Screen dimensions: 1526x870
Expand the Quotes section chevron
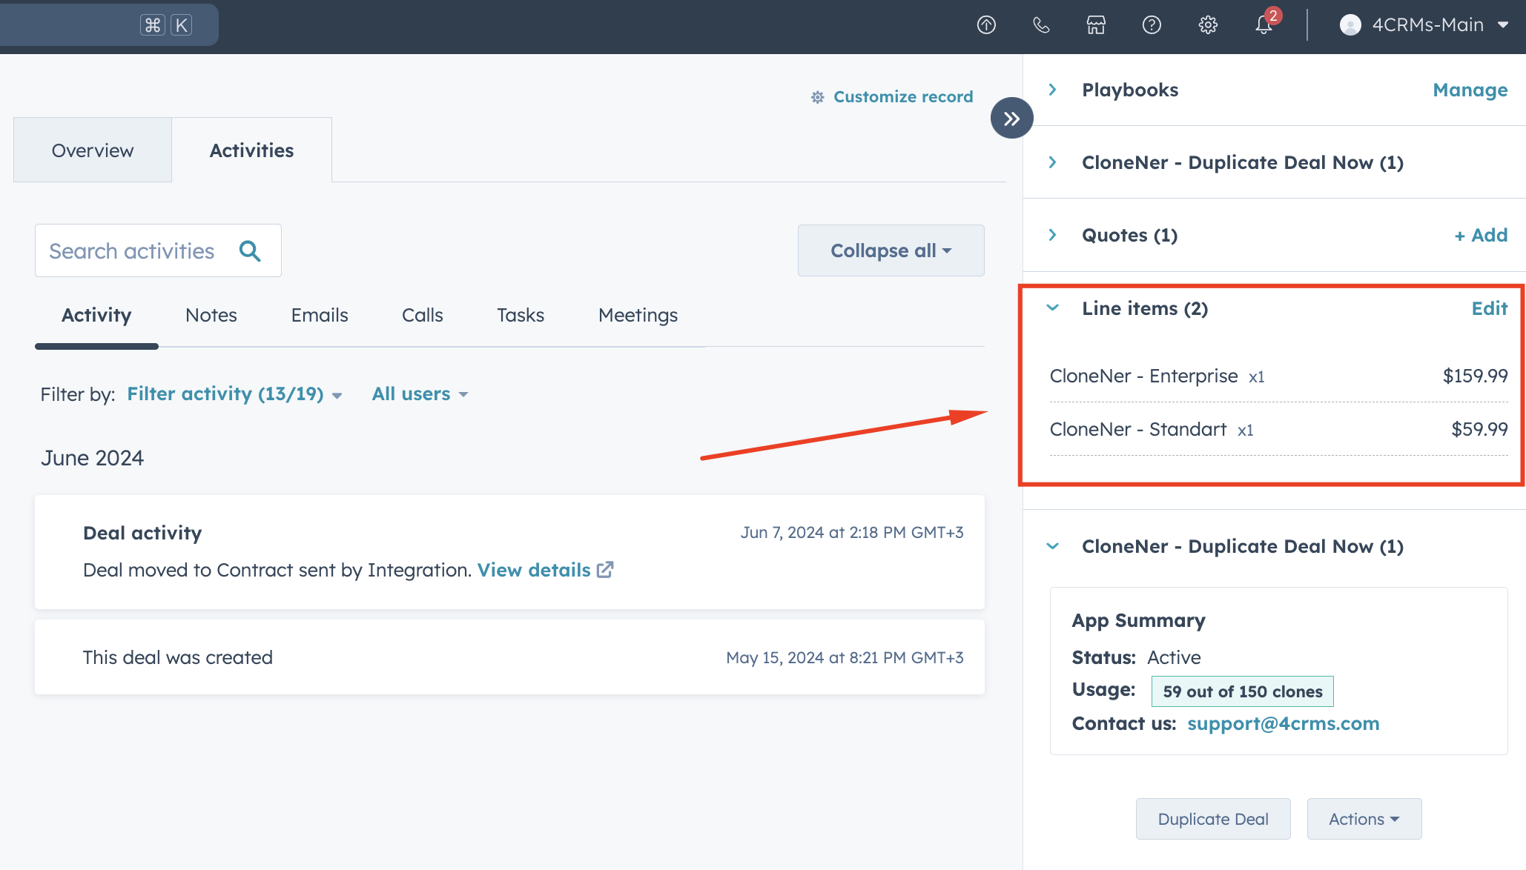[1052, 235]
